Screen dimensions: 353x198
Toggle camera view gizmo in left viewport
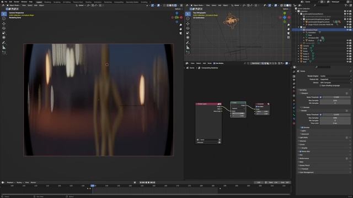[180, 33]
